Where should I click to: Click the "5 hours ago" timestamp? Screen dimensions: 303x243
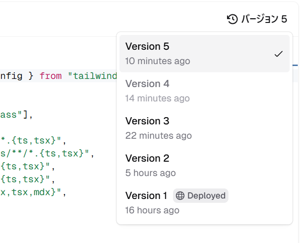(x=151, y=173)
